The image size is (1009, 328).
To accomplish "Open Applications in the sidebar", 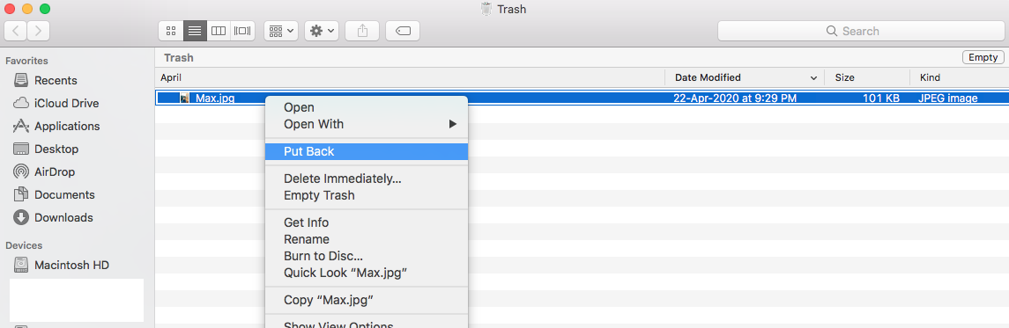I will (67, 127).
